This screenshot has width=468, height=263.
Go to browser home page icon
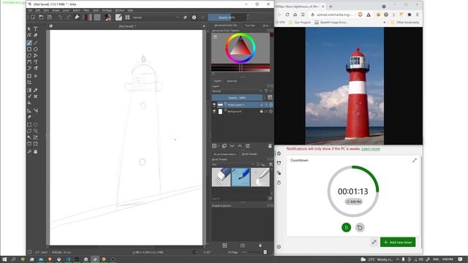(x=295, y=15)
